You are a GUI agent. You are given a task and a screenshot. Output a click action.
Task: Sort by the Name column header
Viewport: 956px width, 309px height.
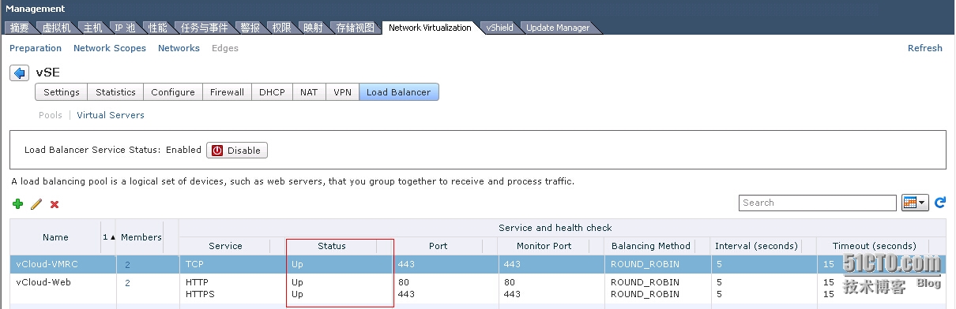coord(55,237)
